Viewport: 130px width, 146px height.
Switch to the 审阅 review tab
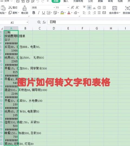click(110, 1)
